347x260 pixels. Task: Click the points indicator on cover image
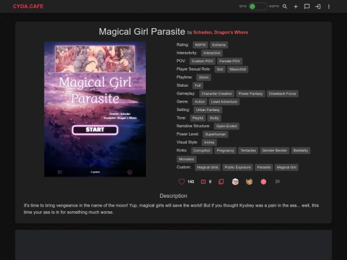(95, 172)
